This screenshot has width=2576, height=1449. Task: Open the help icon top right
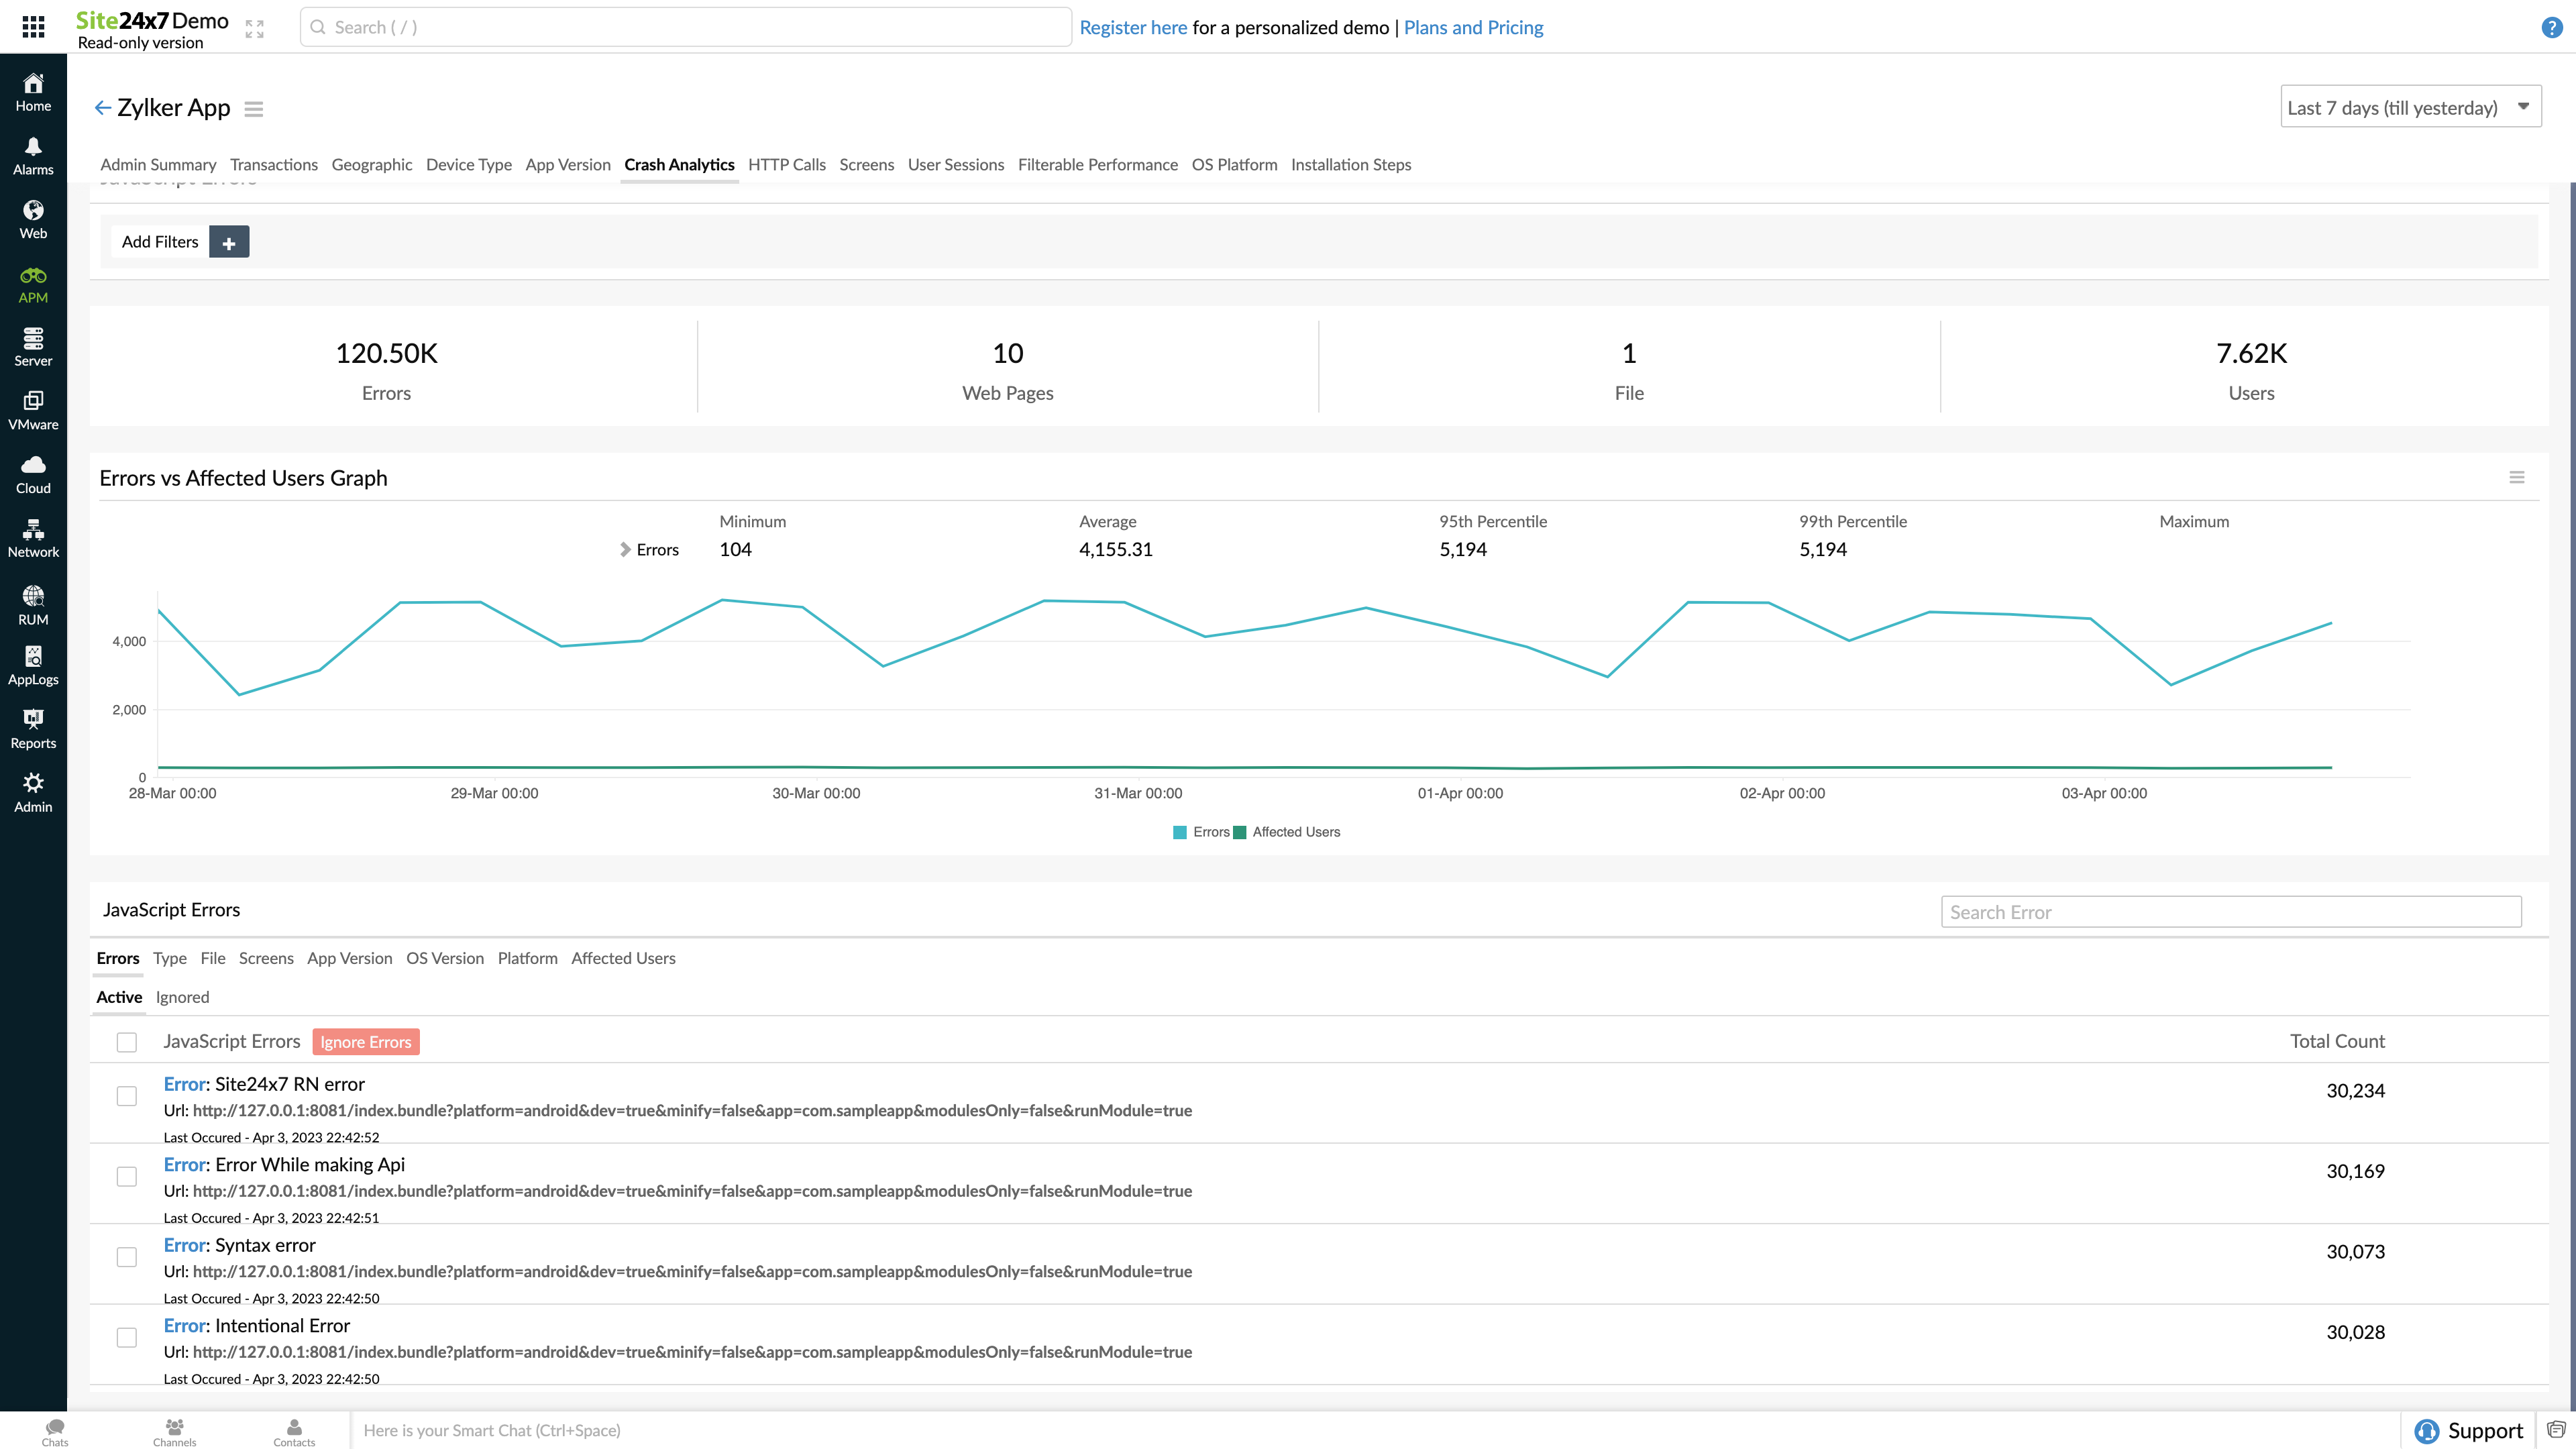point(2551,27)
